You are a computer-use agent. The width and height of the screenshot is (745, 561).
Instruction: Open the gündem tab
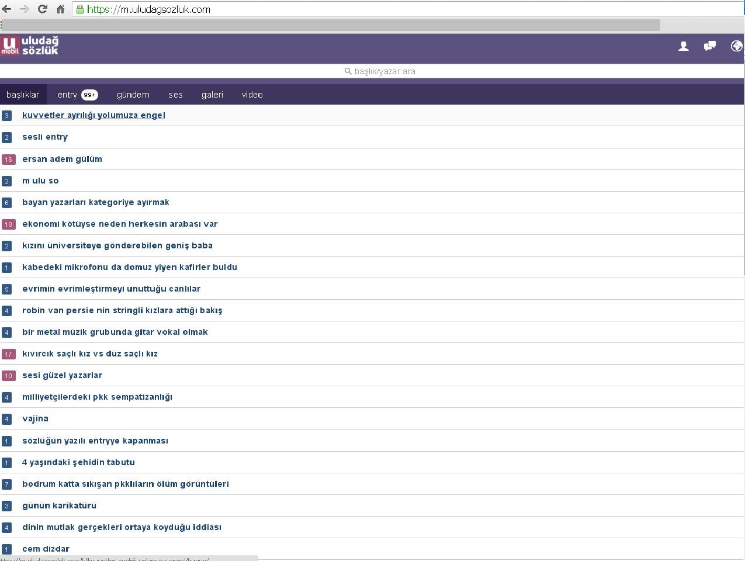tap(133, 95)
